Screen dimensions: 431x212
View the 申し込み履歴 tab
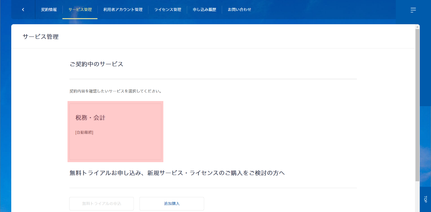point(205,10)
